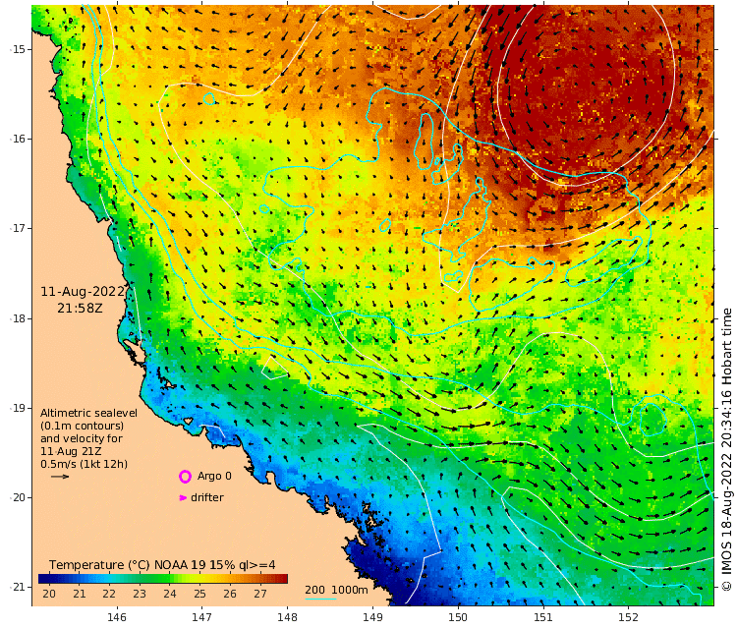
Task: Click the latitude label -15
Action: pyautogui.click(x=18, y=49)
